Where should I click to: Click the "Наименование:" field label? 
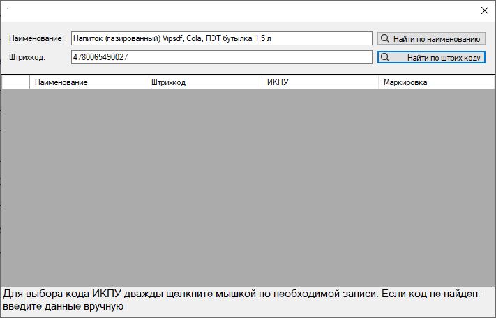(x=37, y=38)
